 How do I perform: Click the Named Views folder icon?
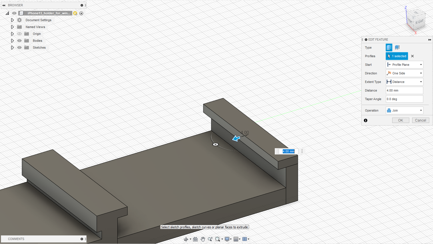click(x=19, y=27)
